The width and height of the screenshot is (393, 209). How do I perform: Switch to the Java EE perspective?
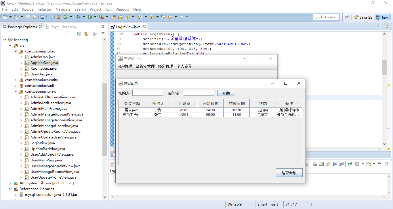coord(363,17)
